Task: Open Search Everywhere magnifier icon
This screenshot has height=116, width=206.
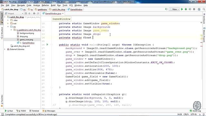Action: 204,9
